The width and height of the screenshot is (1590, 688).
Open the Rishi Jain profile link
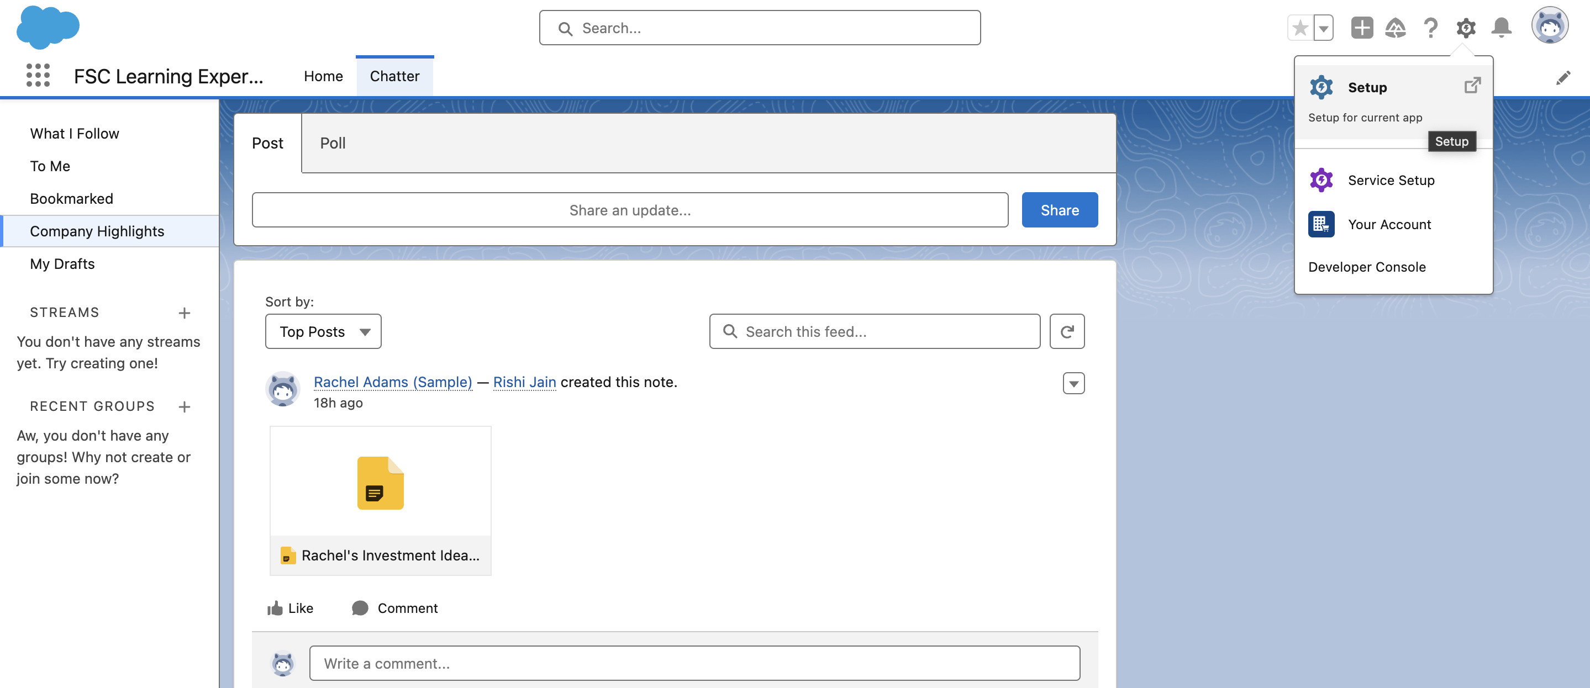tap(524, 382)
